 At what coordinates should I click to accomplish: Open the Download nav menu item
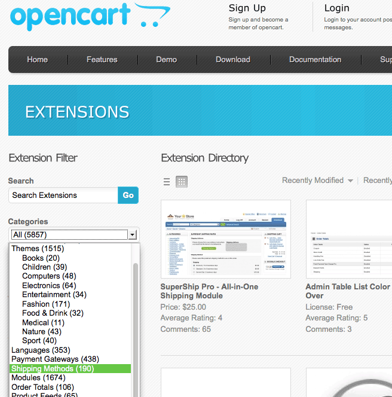click(x=232, y=60)
